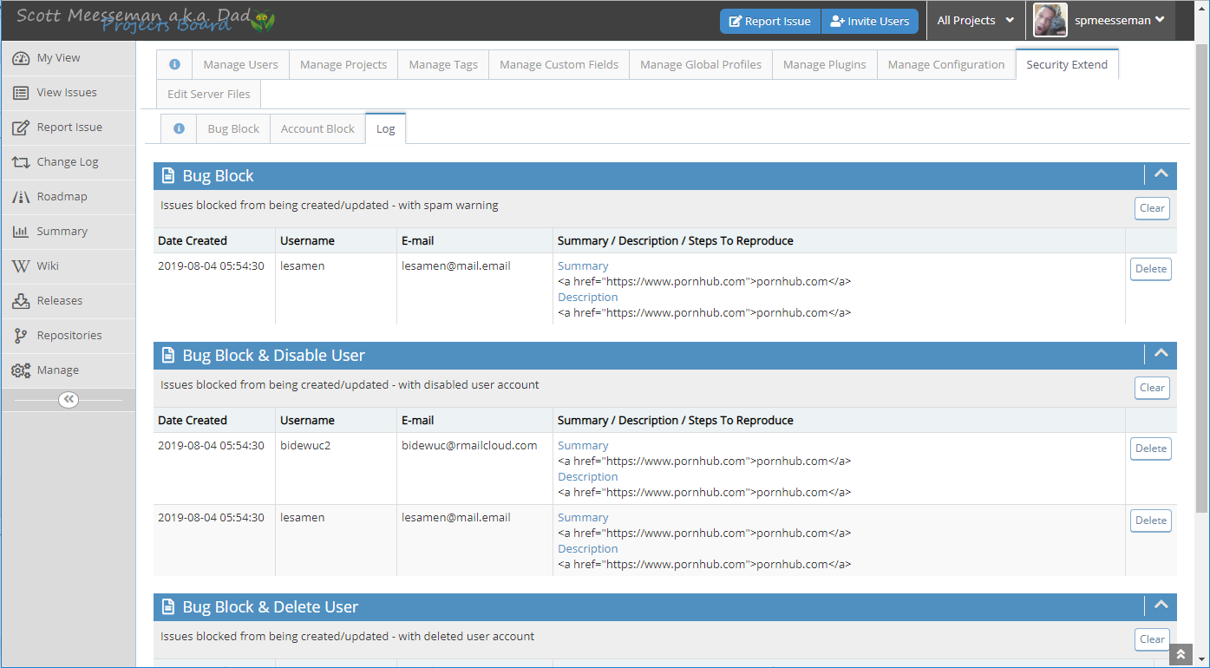Switch to the Account Block sub-tab
Viewport: 1210px width, 668px height.
tap(317, 128)
